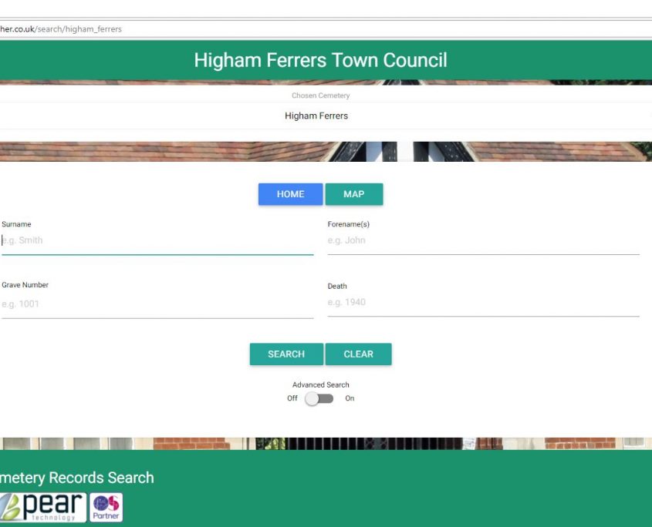Run the SEARCH button

(x=286, y=354)
